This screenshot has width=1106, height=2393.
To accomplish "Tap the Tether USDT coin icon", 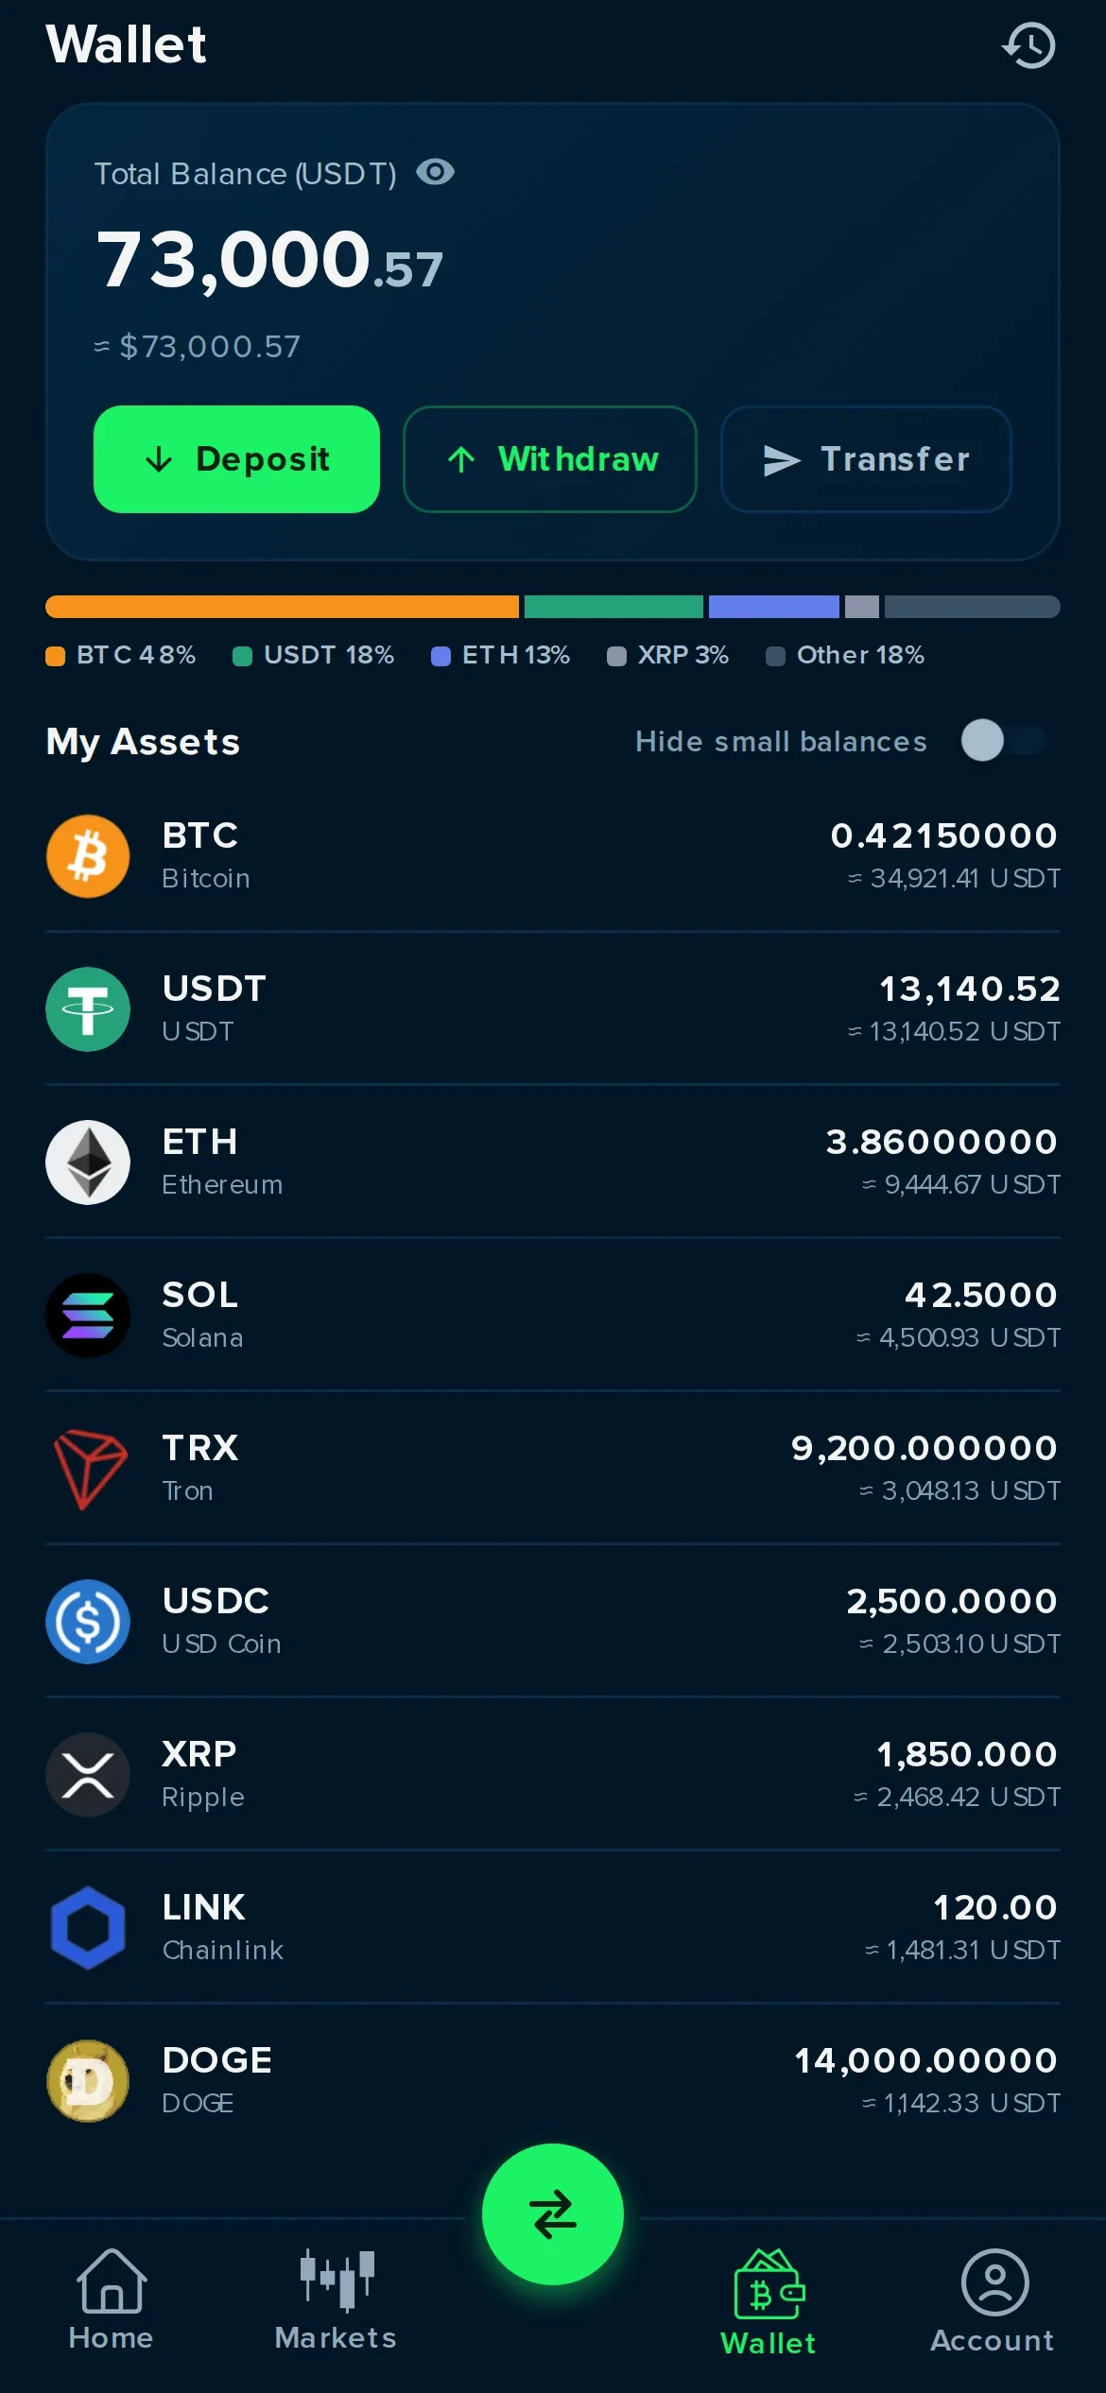I will tap(88, 1009).
